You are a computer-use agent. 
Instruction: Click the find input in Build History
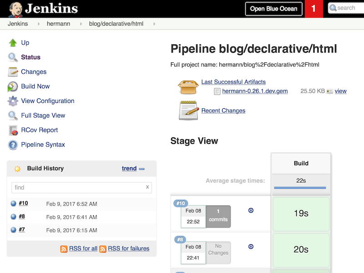[77, 187]
